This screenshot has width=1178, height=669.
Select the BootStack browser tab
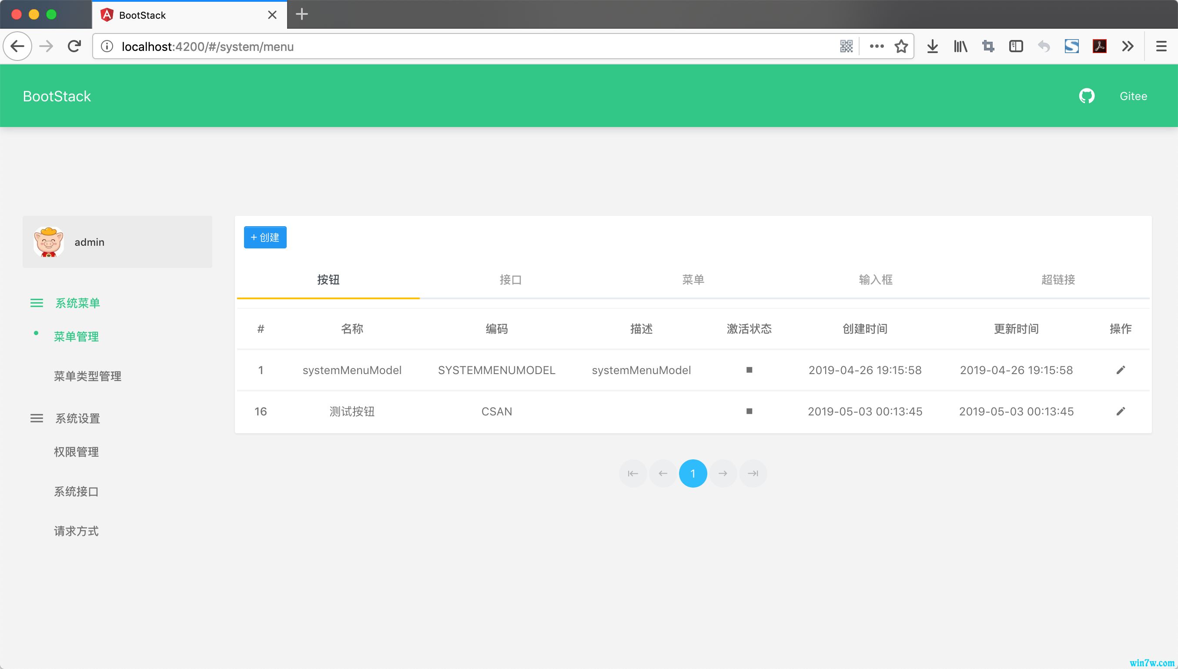(189, 15)
